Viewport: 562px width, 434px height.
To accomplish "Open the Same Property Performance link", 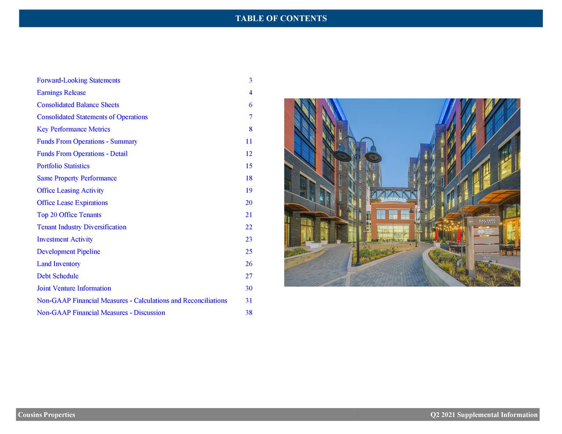I will 77,178.
